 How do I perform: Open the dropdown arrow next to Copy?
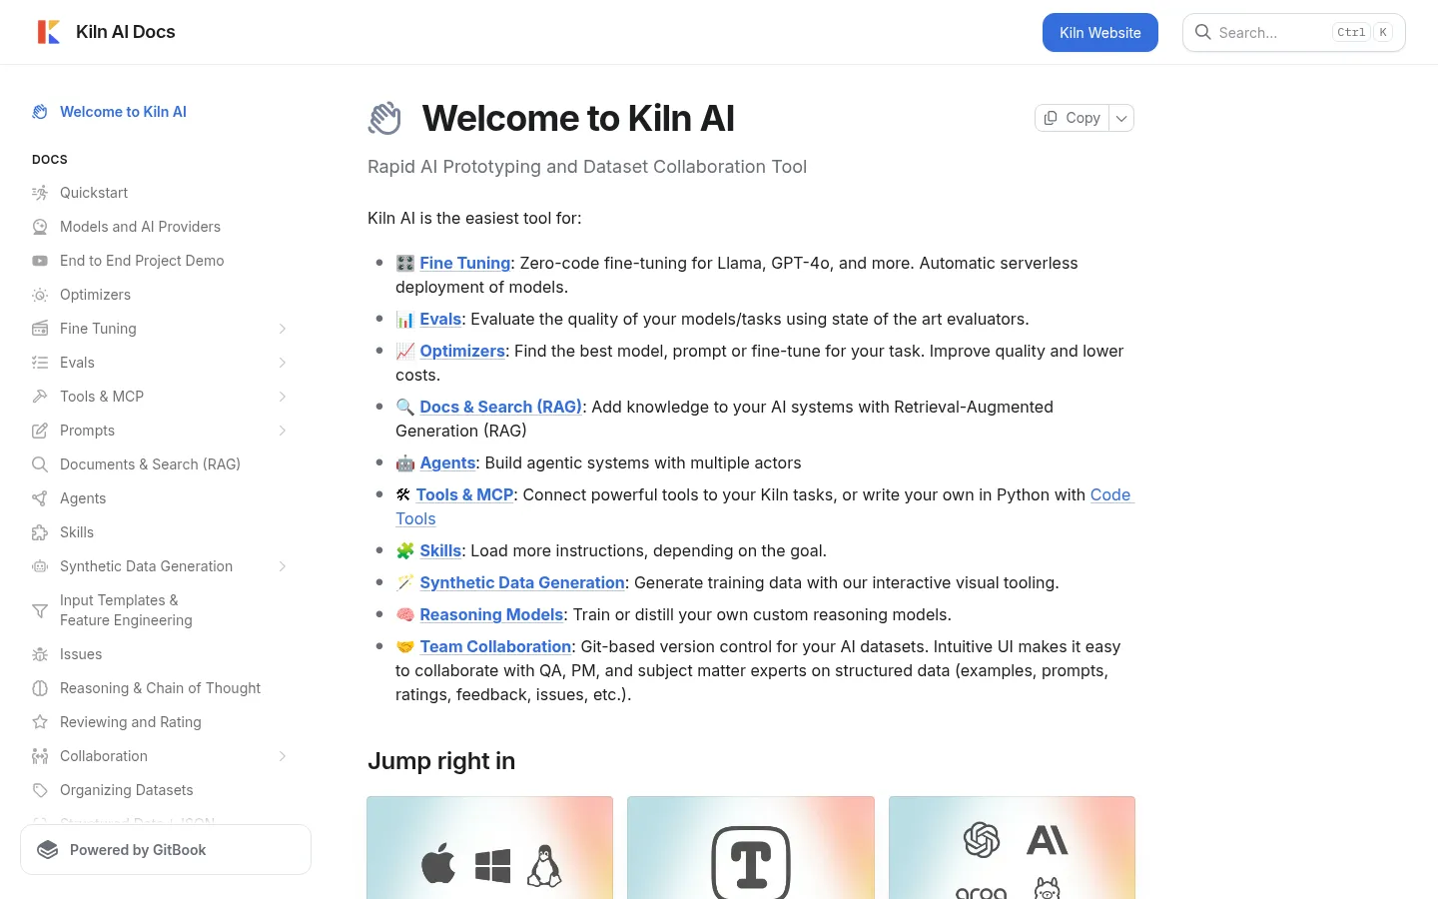click(x=1121, y=118)
